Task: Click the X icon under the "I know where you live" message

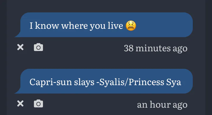Action: tap(20, 47)
